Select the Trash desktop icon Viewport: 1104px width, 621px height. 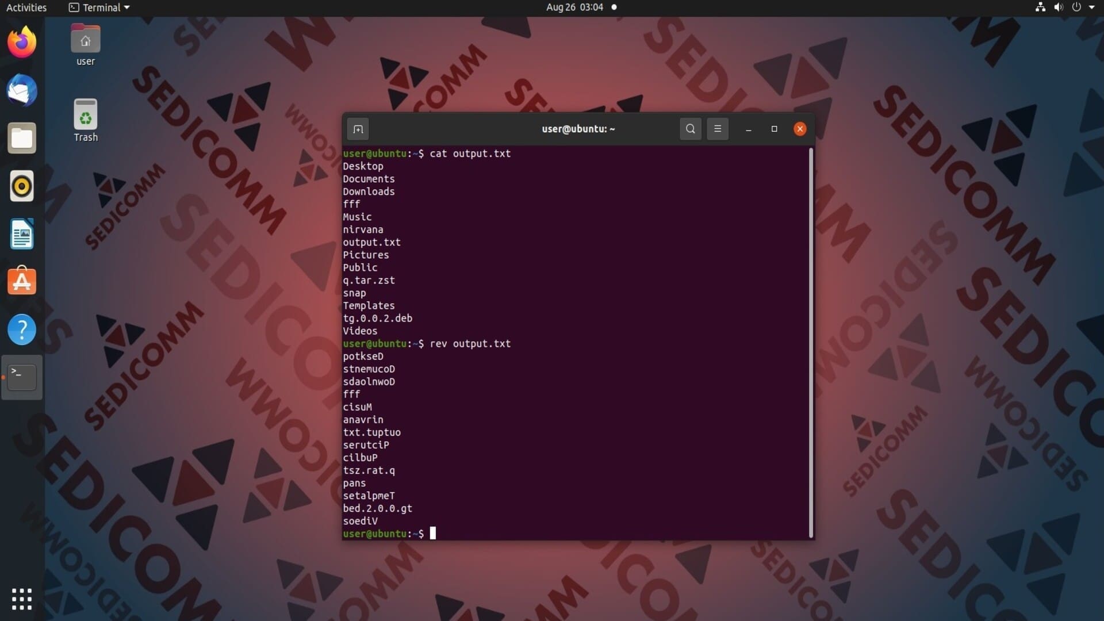(x=85, y=120)
